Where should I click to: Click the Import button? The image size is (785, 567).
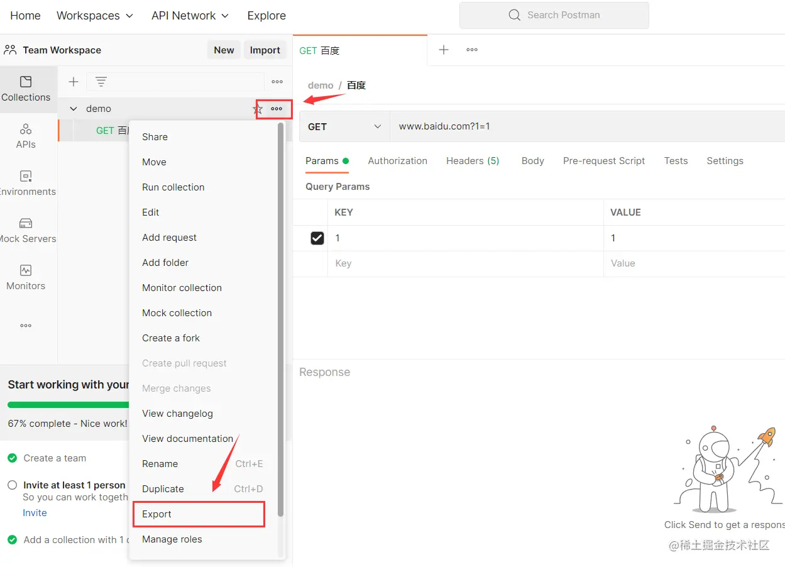tap(265, 50)
